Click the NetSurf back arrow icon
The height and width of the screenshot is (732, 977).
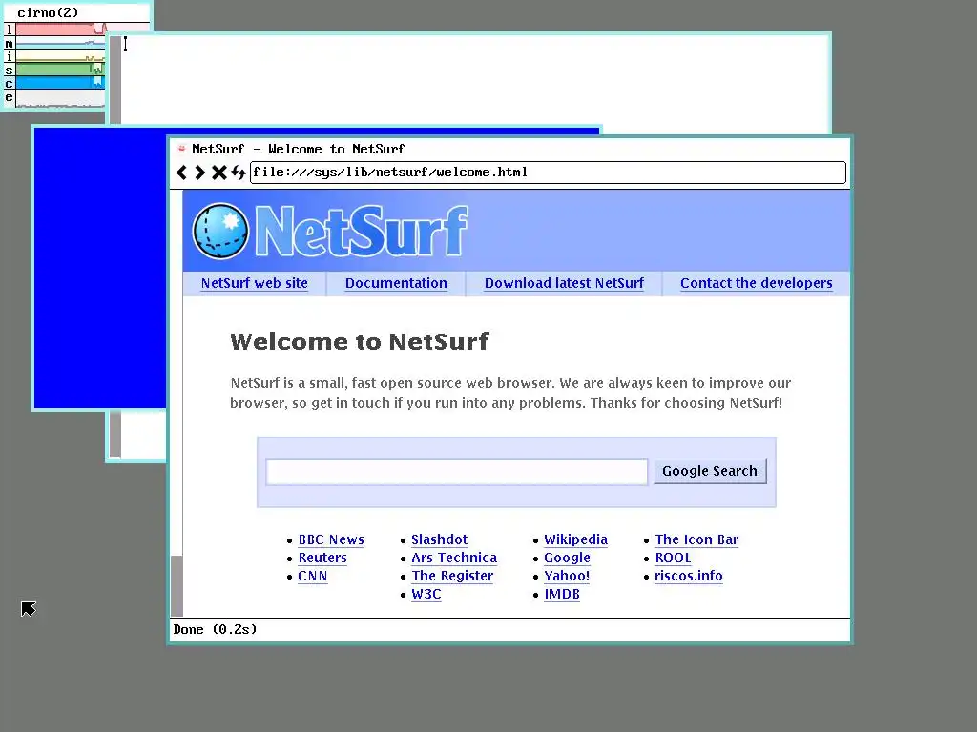pos(181,173)
